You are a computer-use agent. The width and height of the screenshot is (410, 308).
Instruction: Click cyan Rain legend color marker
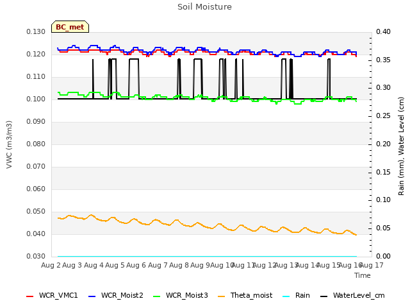pos(286,296)
